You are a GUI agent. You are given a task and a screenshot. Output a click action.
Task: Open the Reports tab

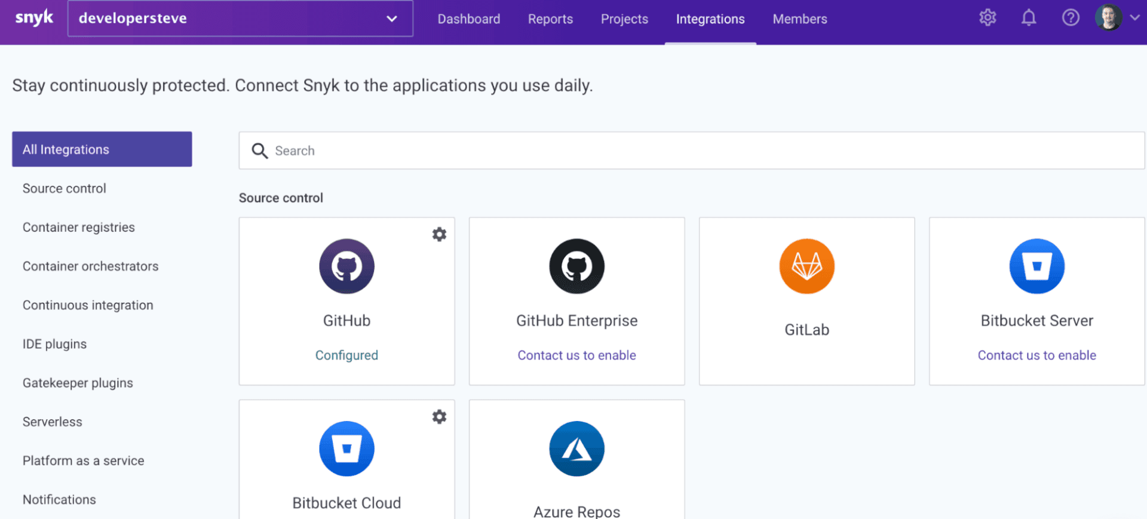click(x=550, y=19)
